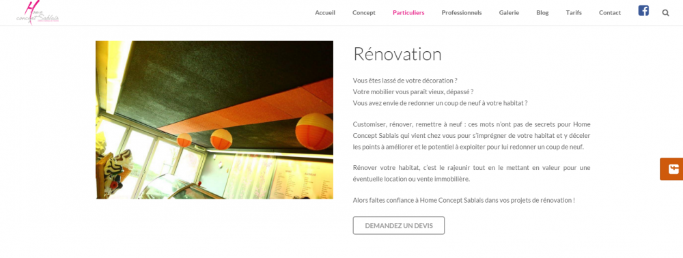
Task: Select the Particuliers menu item
Action: pyautogui.click(x=408, y=12)
